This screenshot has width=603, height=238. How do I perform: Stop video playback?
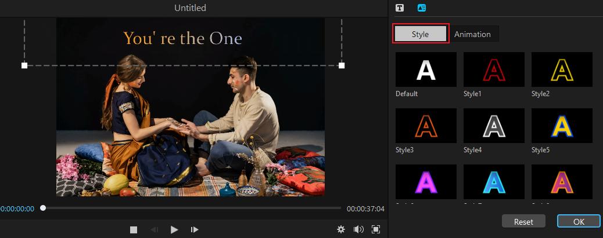pyautogui.click(x=134, y=229)
